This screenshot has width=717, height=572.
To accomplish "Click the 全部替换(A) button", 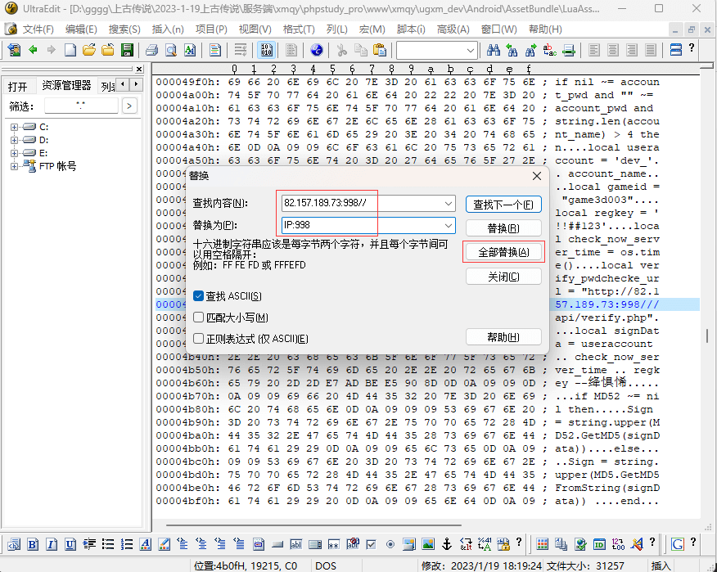I will click(503, 252).
